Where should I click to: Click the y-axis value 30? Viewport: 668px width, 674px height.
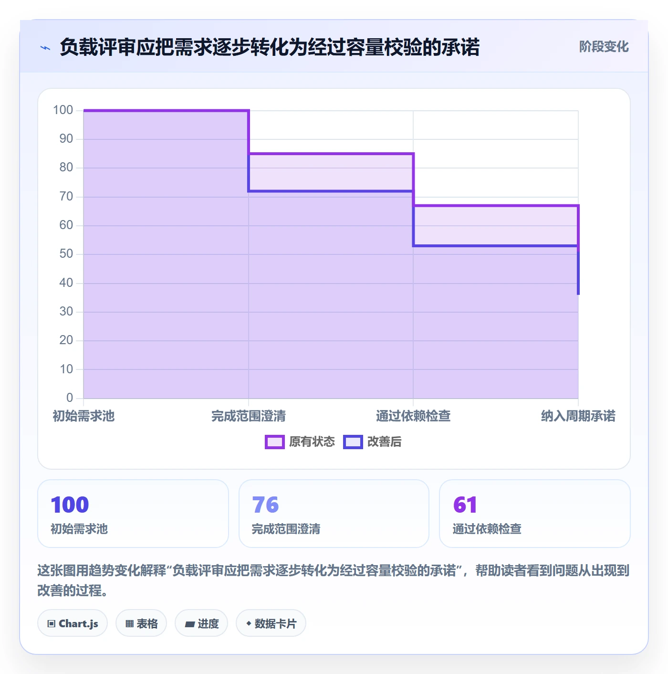pos(66,312)
